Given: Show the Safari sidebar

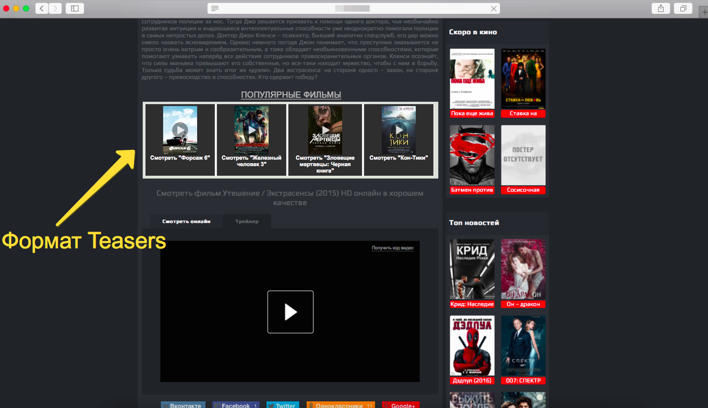Looking at the screenshot, I should click(x=75, y=8).
